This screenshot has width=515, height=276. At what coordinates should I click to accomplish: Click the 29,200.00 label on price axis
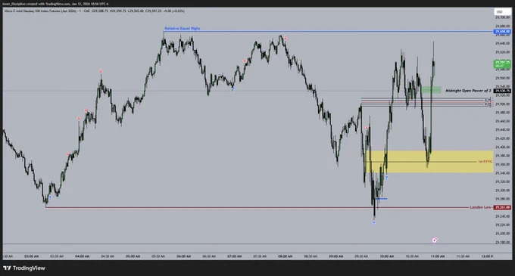click(x=503, y=234)
